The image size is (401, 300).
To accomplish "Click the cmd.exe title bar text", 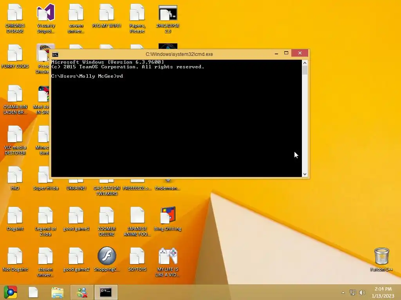I will 179,54.
